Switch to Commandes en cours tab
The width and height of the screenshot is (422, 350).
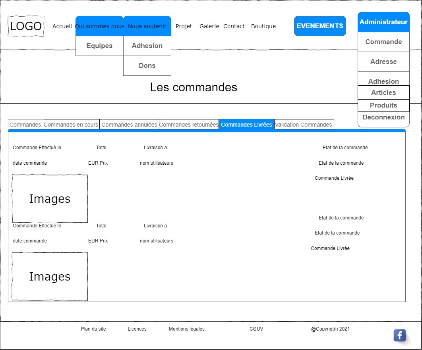click(71, 125)
